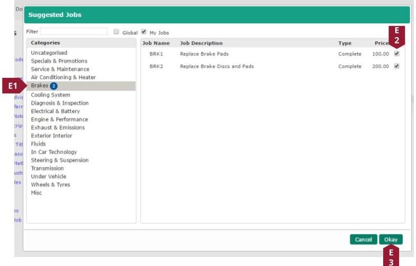Viewport: 416px width, 266px height.
Task: Untick the My Jobs checkbox
Action: pos(143,32)
